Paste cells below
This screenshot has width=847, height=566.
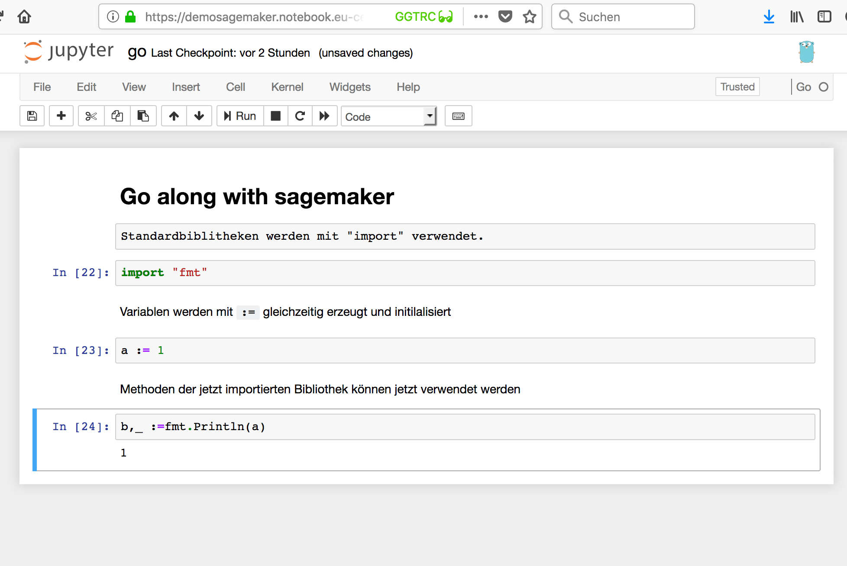(143, 116)
